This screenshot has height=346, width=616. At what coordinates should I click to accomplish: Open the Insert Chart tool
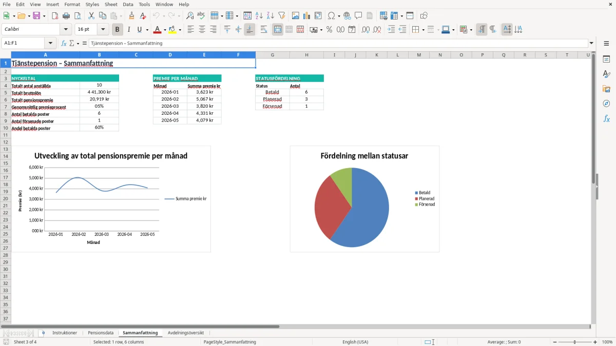click(306, 16)
